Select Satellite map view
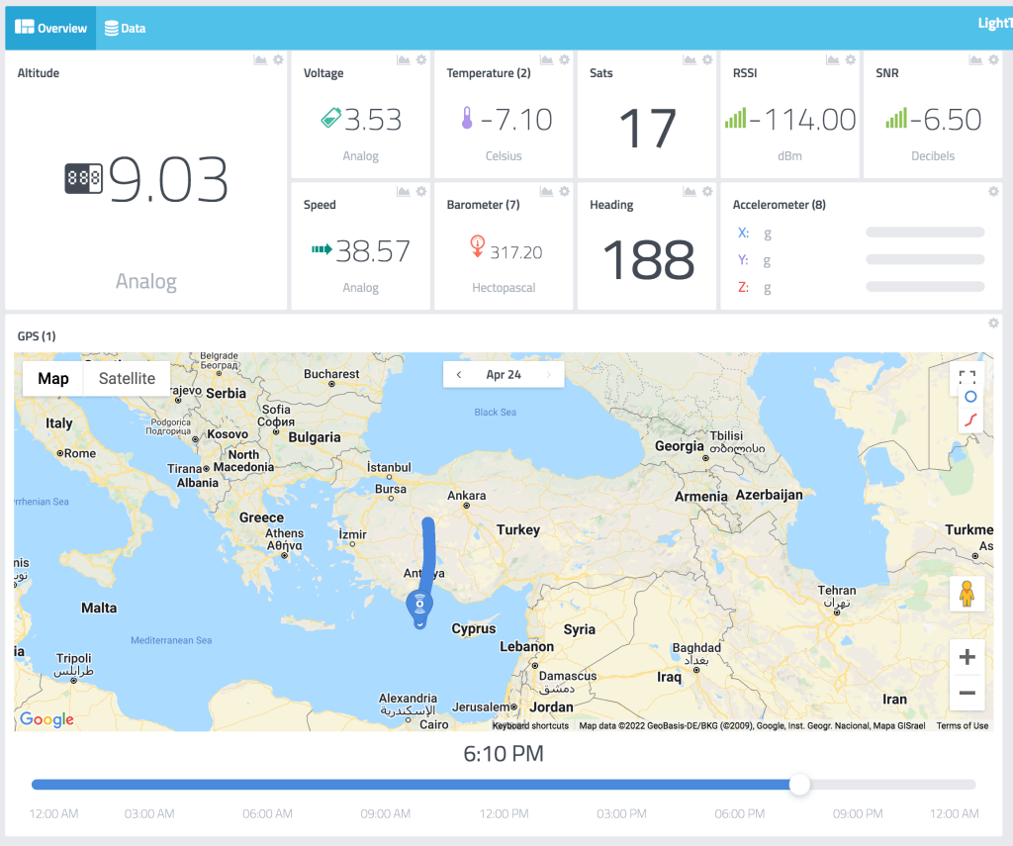 (127, 378)
